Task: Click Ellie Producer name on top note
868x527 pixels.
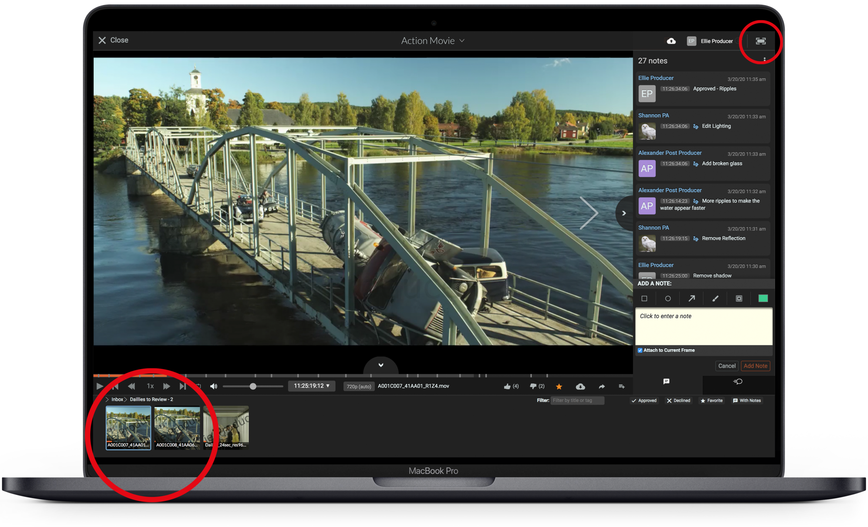Action: (x=656, y=78)
